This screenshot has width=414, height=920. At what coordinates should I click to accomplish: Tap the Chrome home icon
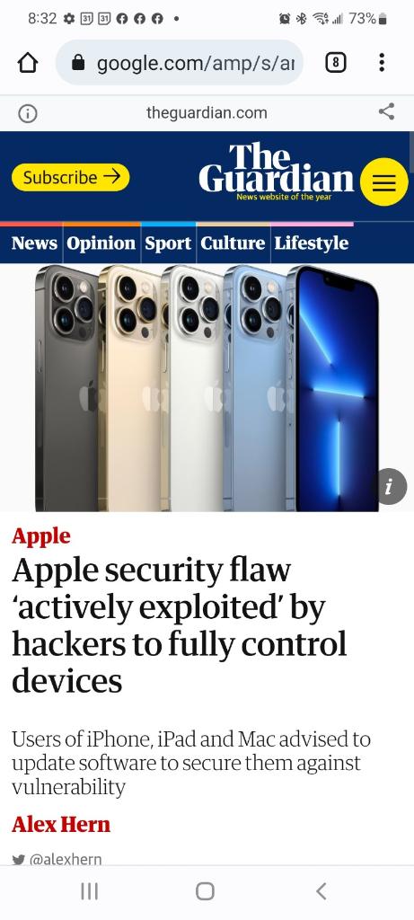(x=28, y=63)
